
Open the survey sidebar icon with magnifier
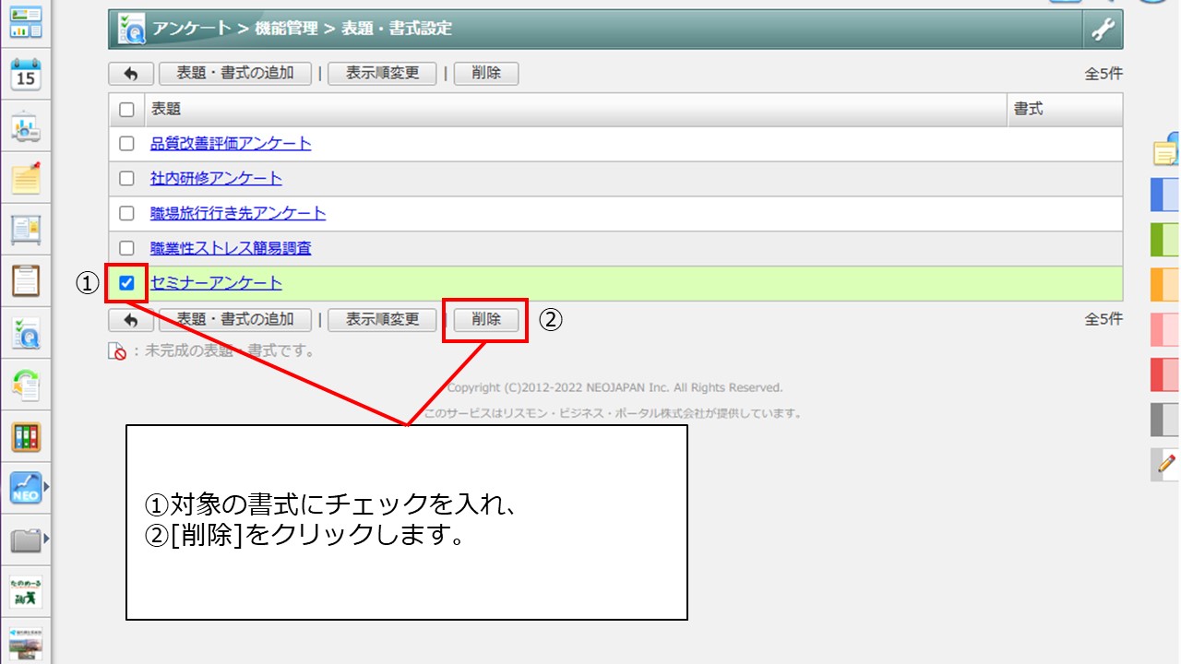pos(26,333)
